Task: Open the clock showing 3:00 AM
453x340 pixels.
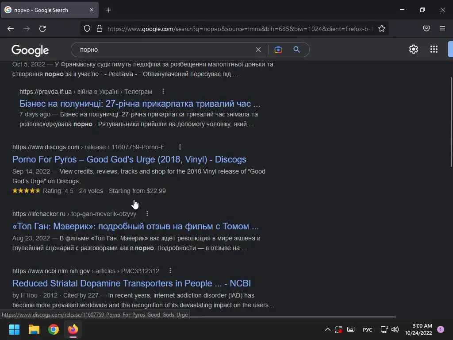Action: [x=418, y=329]
